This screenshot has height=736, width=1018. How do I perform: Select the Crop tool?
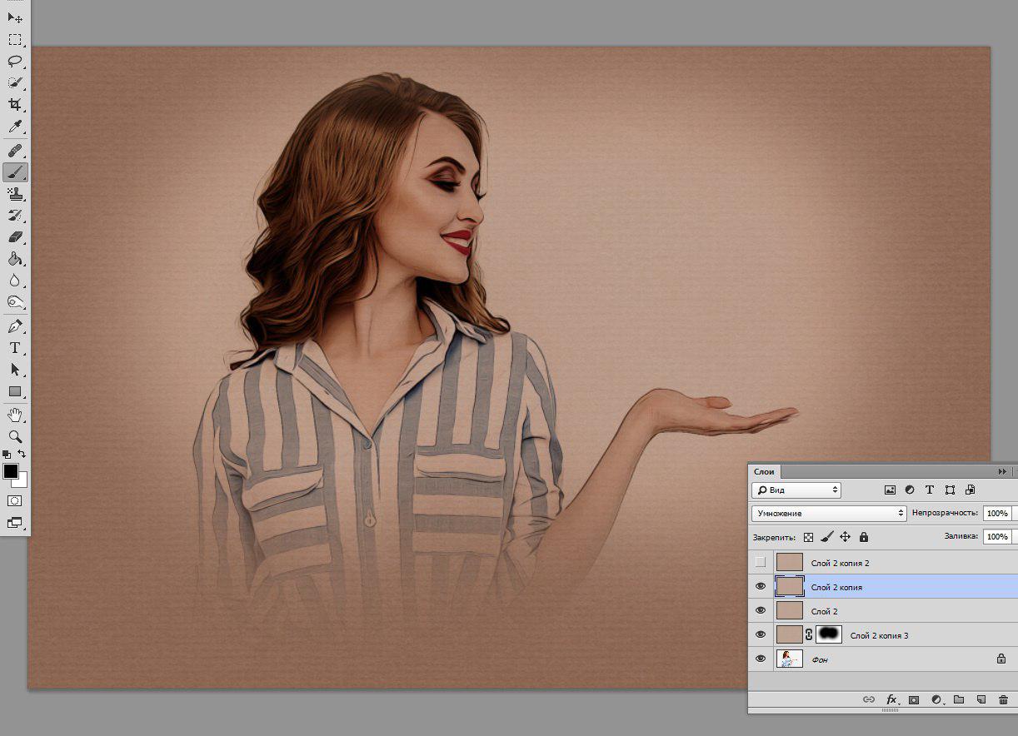15,105
